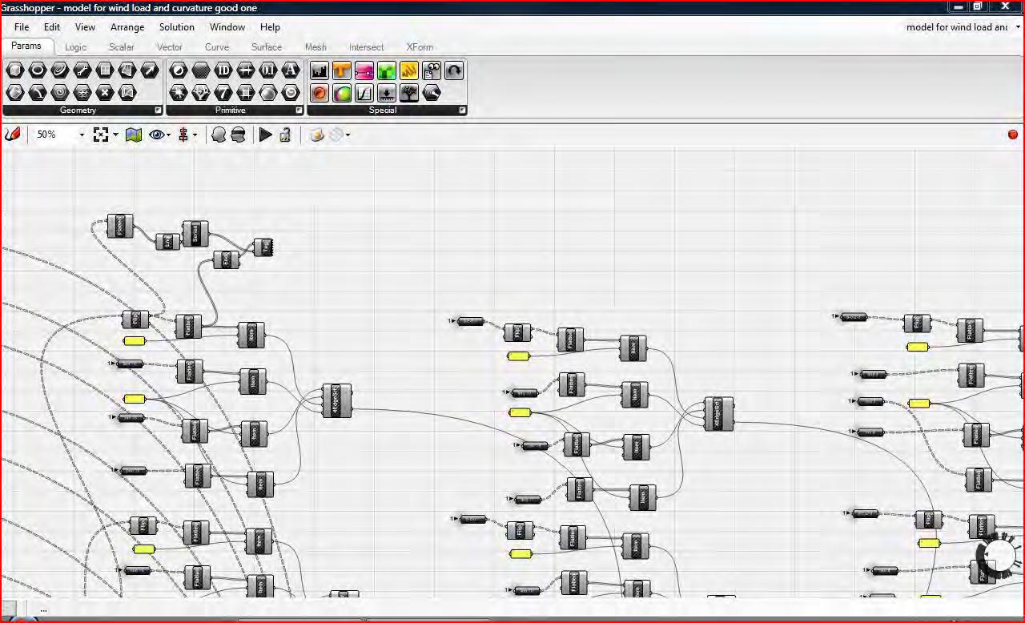Pick the Point X-mark parameter in Geometry
The image size is (1025, 623).
point(105,93)
